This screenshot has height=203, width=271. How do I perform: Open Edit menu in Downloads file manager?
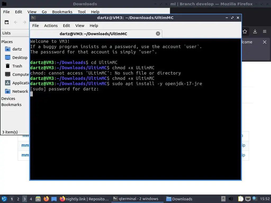[19, 12]
